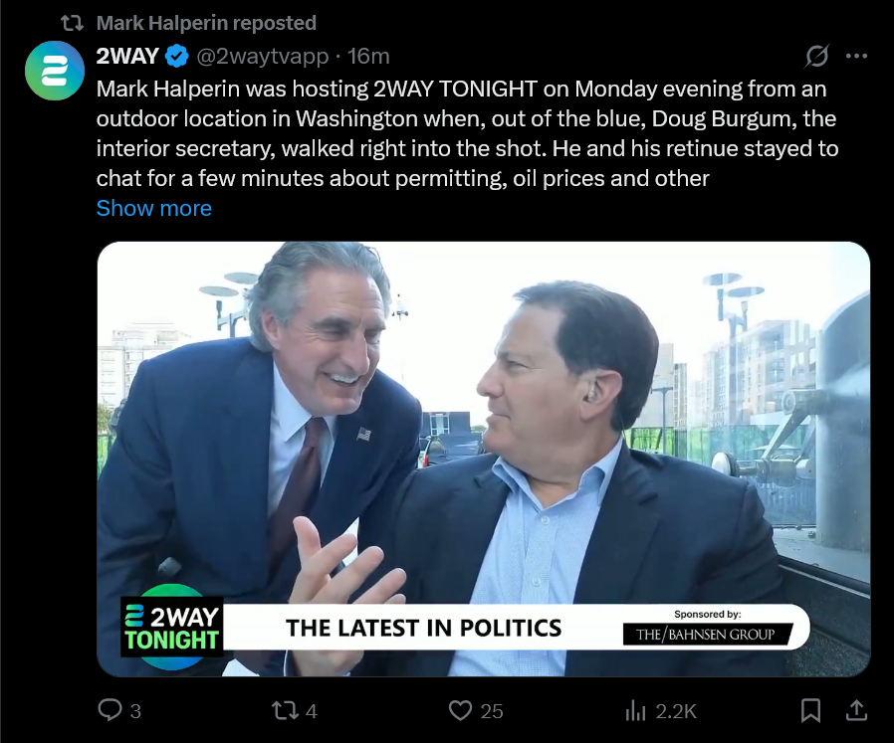Image resolution: width=894 pixels, height=743 pixels.
Task: Open view analytics bar chart icon
Action: point(635,710)
